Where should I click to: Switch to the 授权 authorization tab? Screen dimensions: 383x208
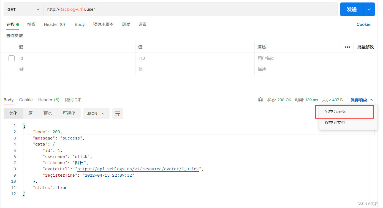[31, 24]
